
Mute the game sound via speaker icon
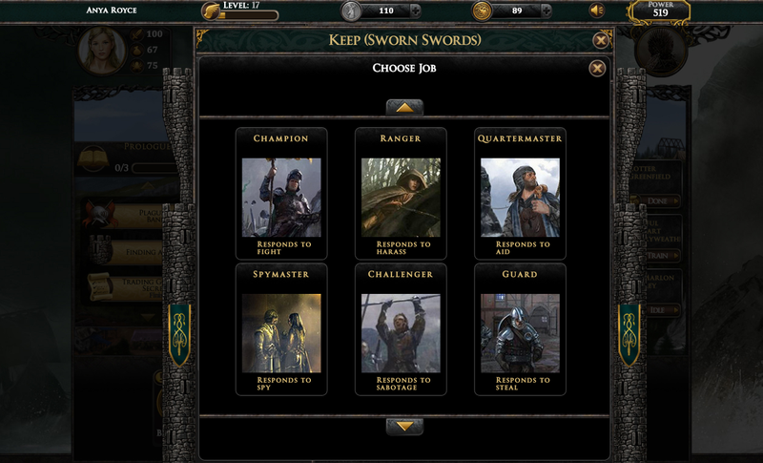(x=597, y=11)
